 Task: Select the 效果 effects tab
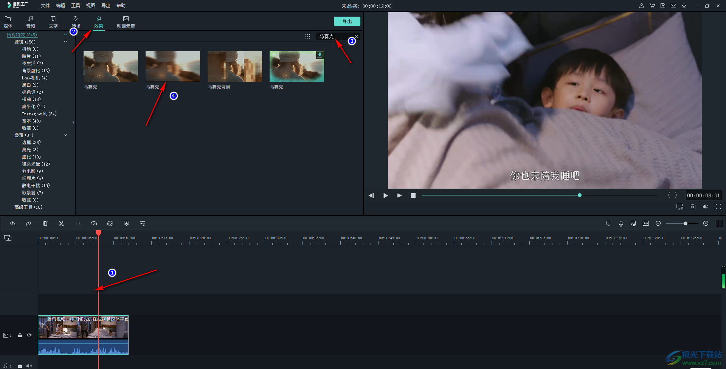[x=99, y=22]
